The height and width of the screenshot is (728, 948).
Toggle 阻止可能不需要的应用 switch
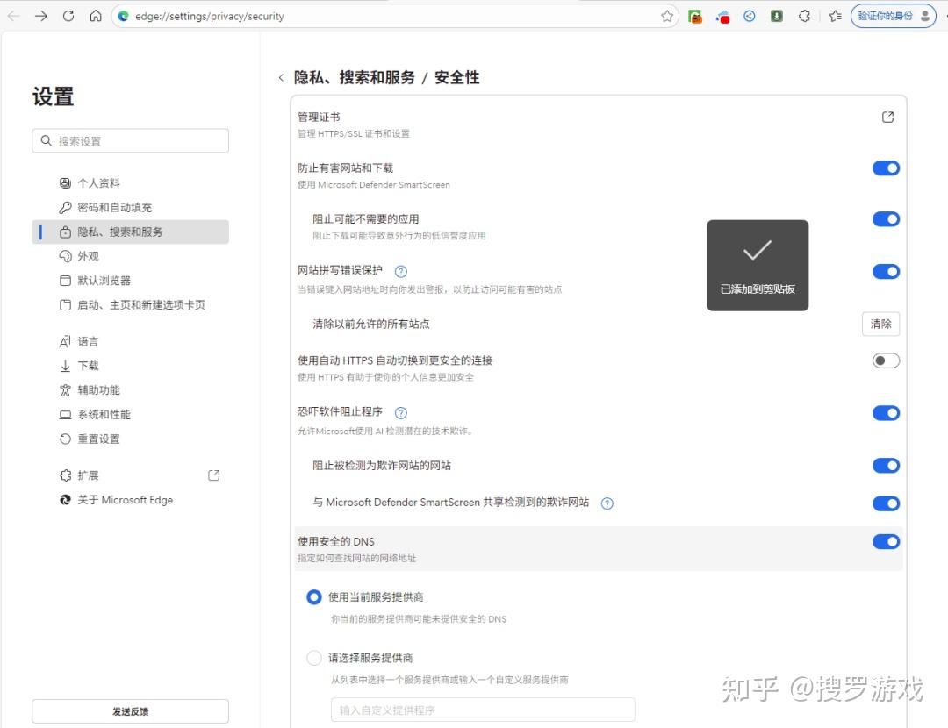[x=886, y=218]
